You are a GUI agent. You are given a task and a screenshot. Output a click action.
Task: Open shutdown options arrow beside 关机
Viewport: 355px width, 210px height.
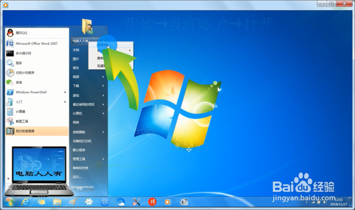click(91, 188)
